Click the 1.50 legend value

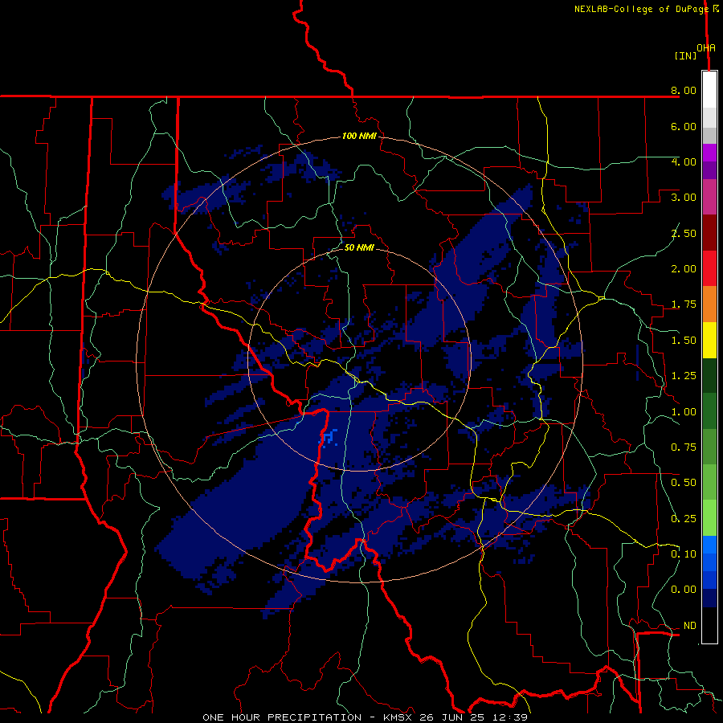coord(684,341)
